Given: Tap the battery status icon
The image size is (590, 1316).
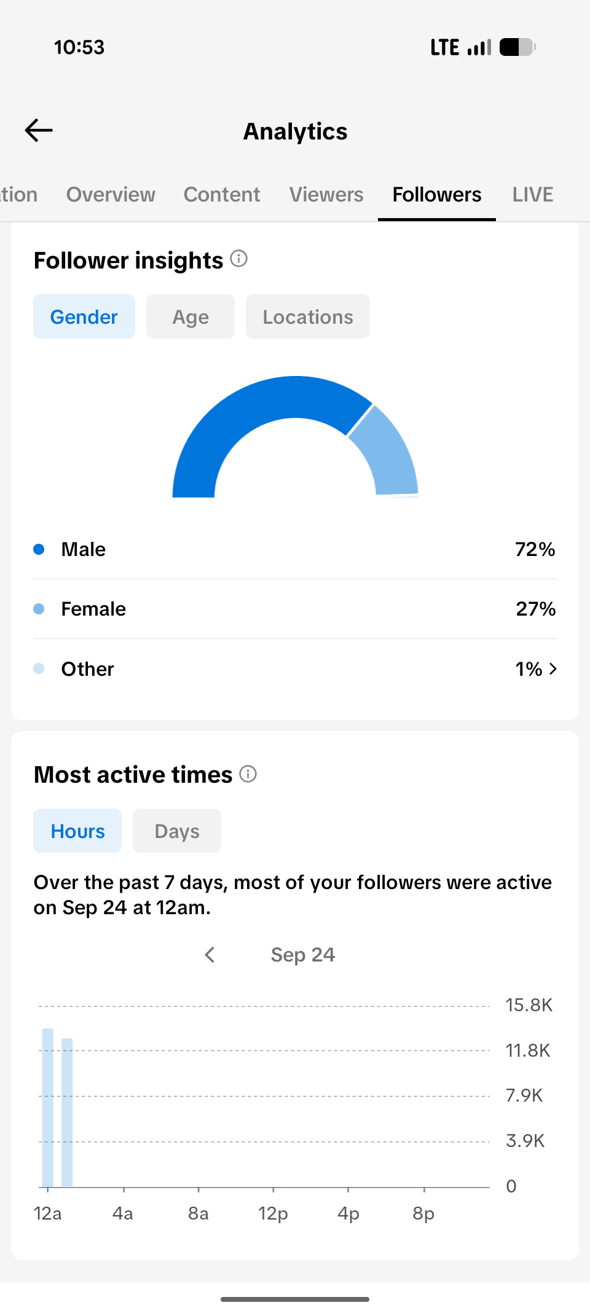Looking at the screenshot, I should tap(517, 47).
